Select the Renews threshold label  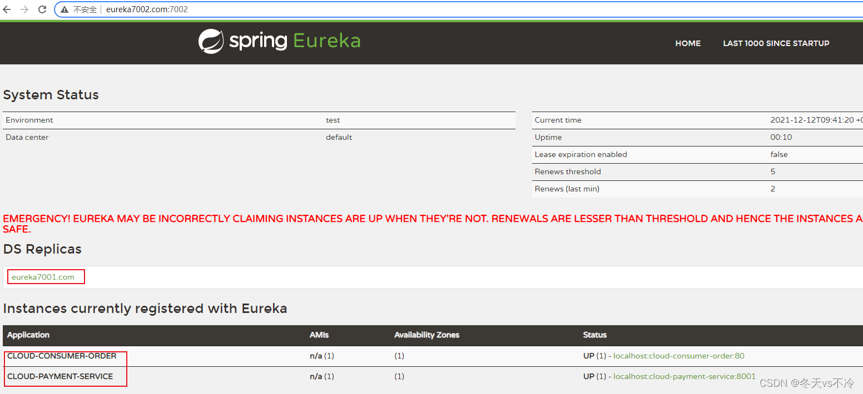click(568, 171)
